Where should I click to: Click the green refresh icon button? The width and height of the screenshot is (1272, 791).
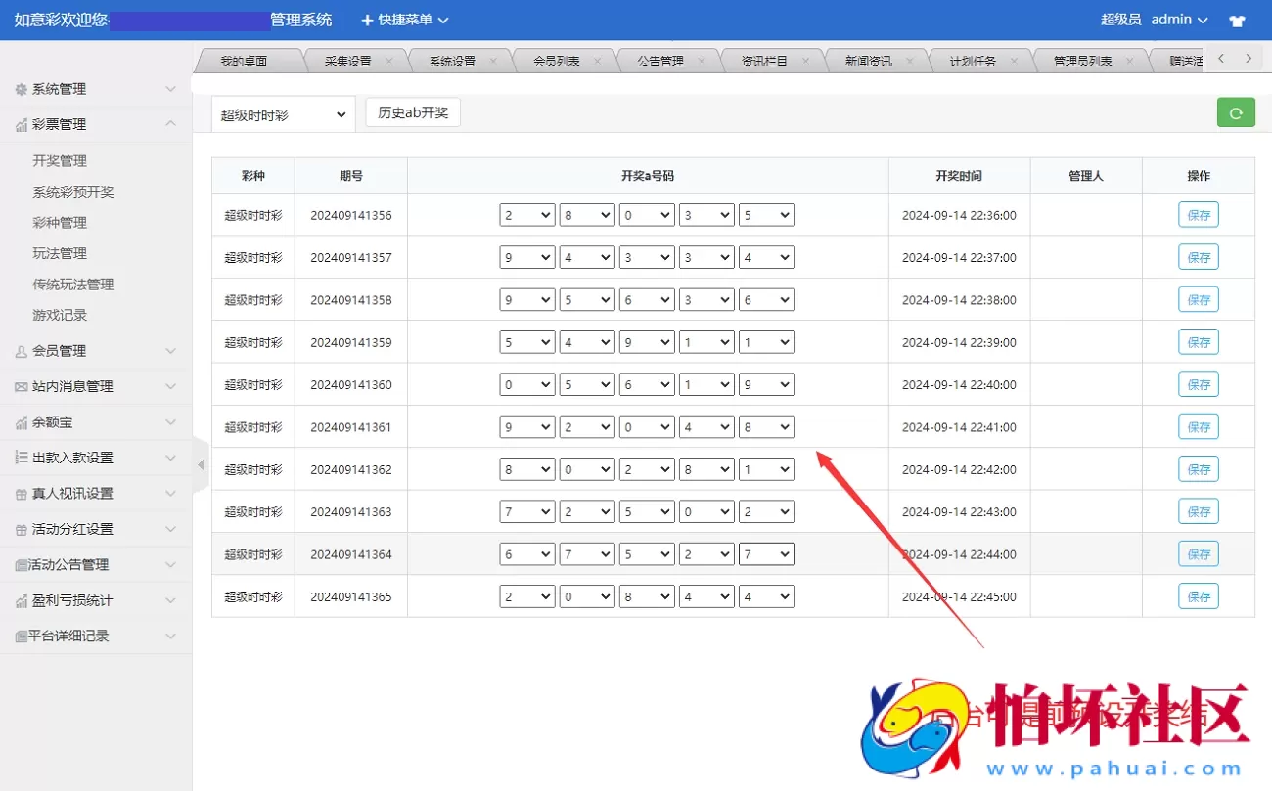1236,112
